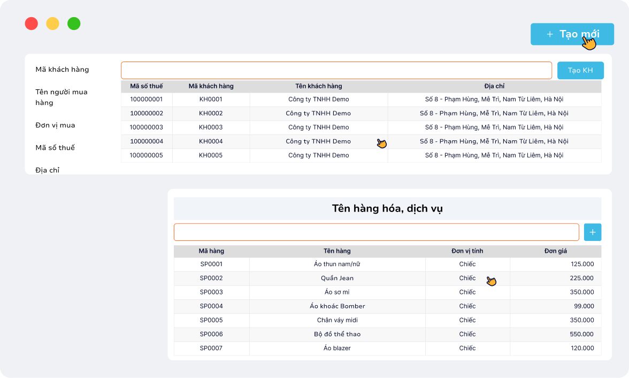Pick the Áo blazer item
Screen dimensions: 629x378
click(337, 348)
